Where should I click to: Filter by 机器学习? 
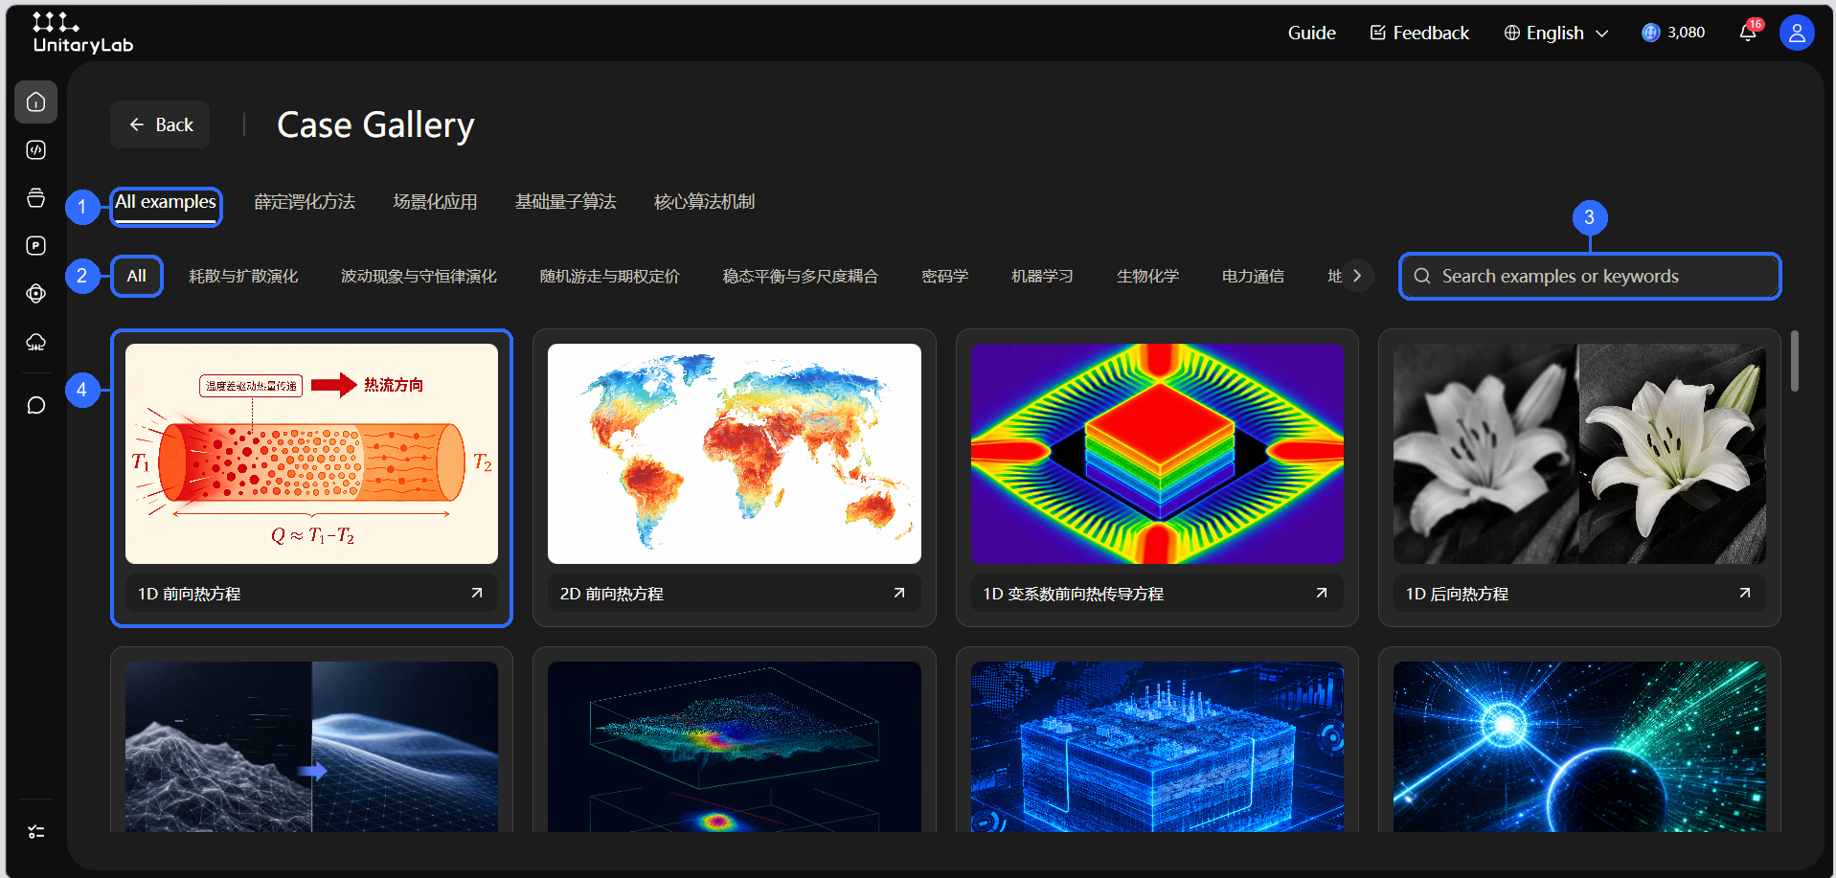coord(1042,277)
